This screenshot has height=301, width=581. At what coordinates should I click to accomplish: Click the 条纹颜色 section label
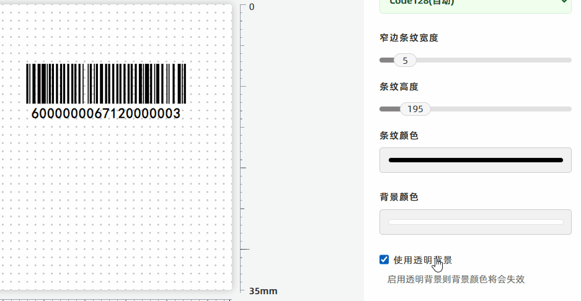(x=399, y=136)
